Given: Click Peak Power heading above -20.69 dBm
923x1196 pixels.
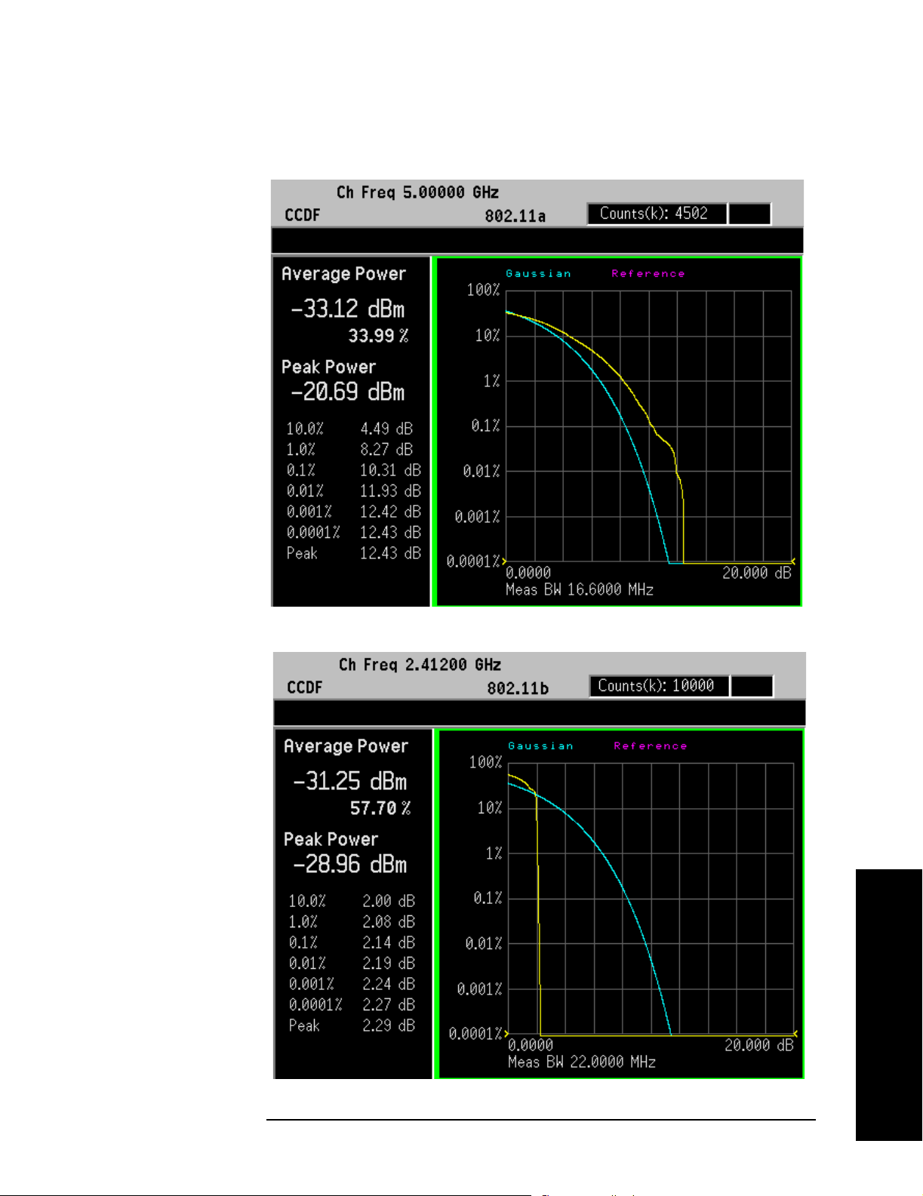Looking at the screenshot, I should 328,367.
